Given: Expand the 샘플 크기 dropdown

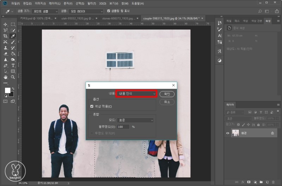Looking at the screenshot, I should (45, 11).
